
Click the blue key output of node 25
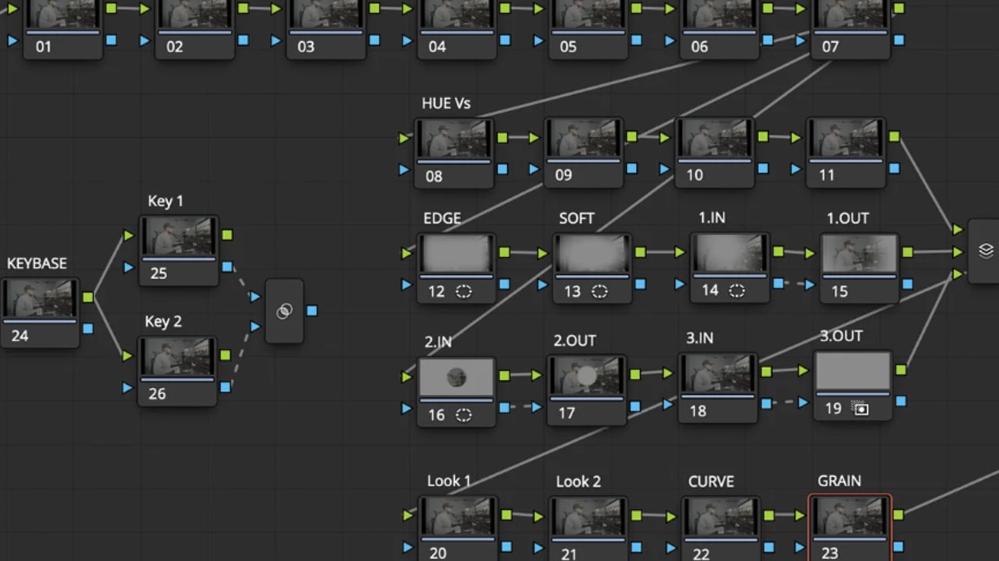[226, 266]
